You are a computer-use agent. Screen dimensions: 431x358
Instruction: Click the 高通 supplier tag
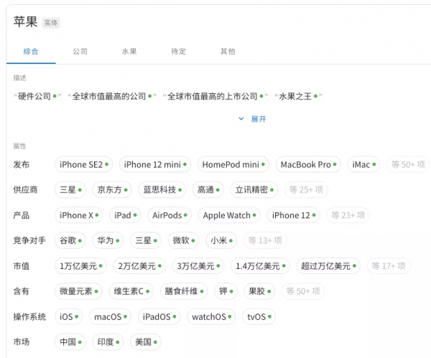click(x=208, y=189)
